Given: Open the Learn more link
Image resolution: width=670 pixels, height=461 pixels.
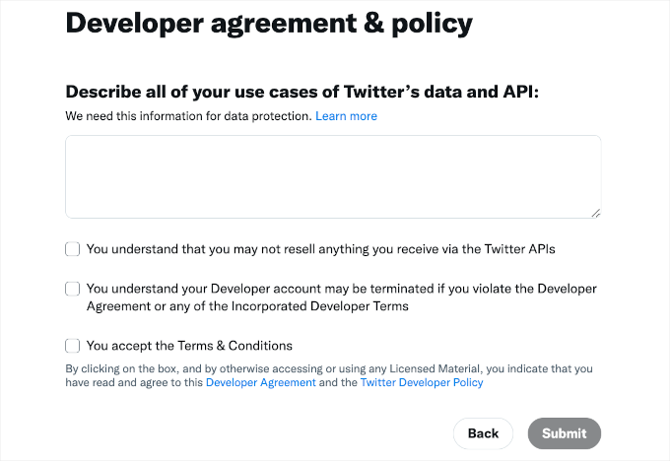Looking at the screenshot, I should tap(346, 116).
